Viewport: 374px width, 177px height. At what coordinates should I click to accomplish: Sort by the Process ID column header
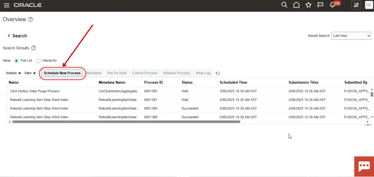(153, 82)
